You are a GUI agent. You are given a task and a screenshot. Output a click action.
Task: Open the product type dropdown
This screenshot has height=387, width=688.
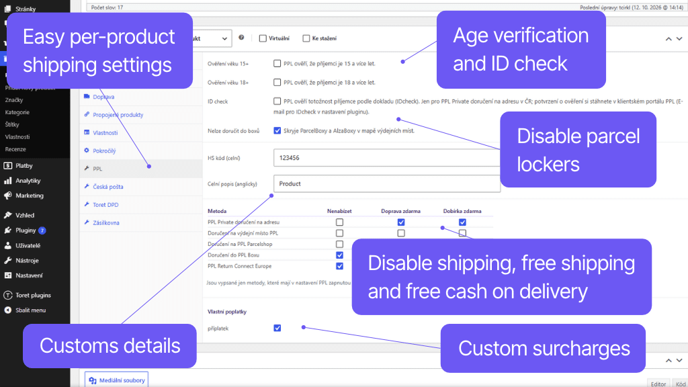[212, 38]
